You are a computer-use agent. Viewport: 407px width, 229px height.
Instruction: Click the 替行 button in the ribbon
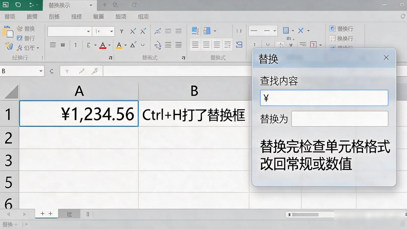point(26,38)
